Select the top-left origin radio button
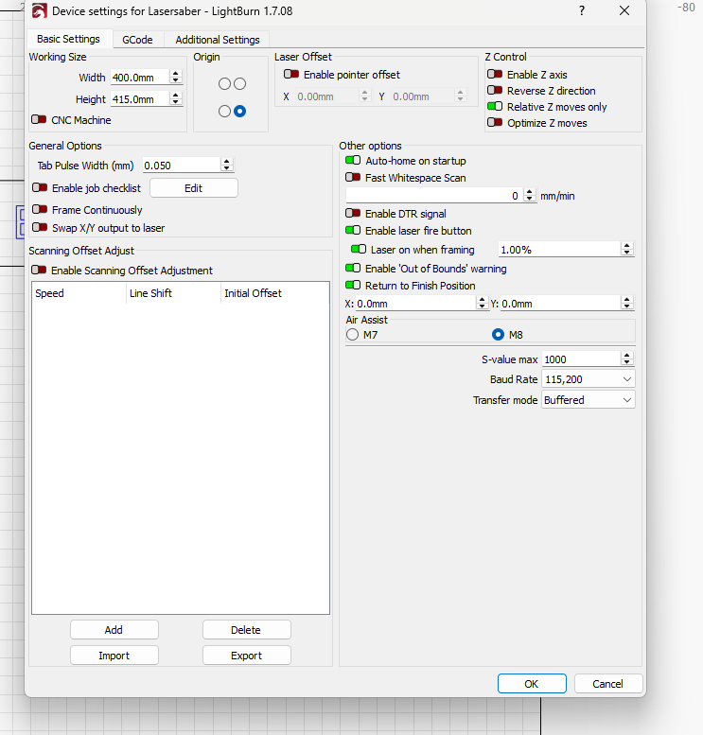 click(x=225, y=84)
